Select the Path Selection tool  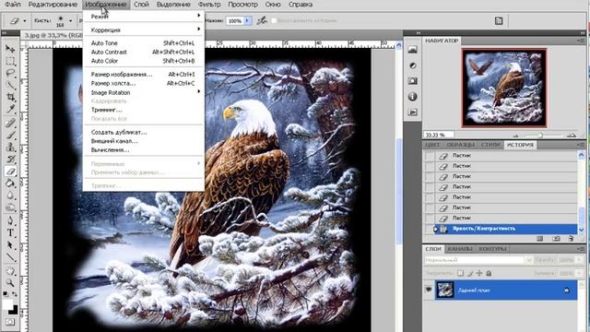(x=10, y=245)
